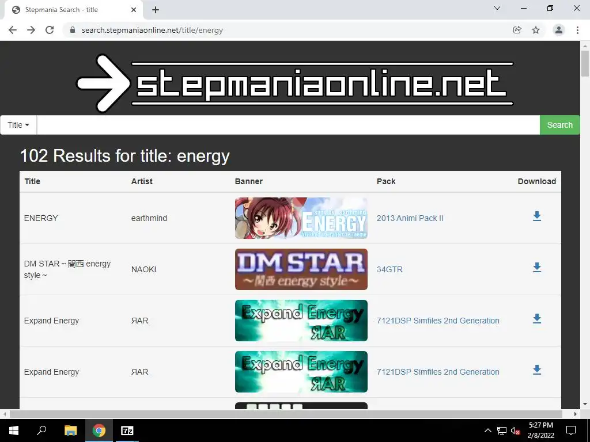590x442 pixels.
Task: Click the Download column header
Action: pyautogui.click(x=537, y=181)
